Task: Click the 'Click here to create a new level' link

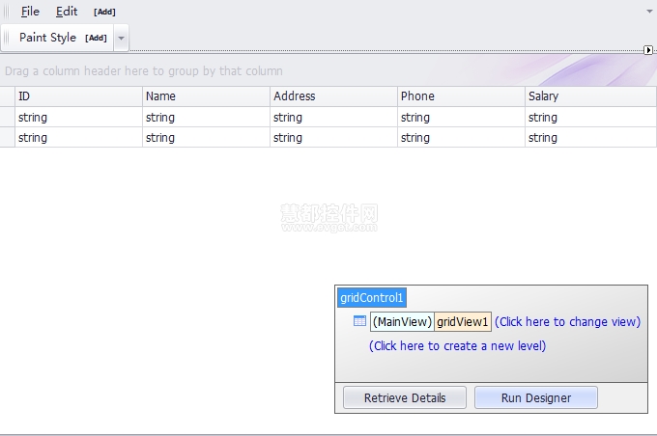Action: 457,346
